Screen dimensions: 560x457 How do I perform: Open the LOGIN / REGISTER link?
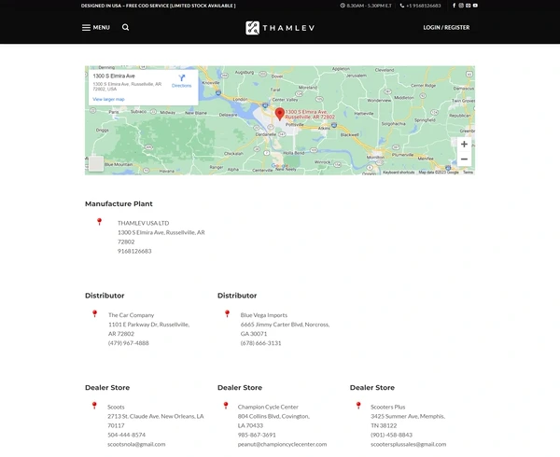tap(446, 27)
